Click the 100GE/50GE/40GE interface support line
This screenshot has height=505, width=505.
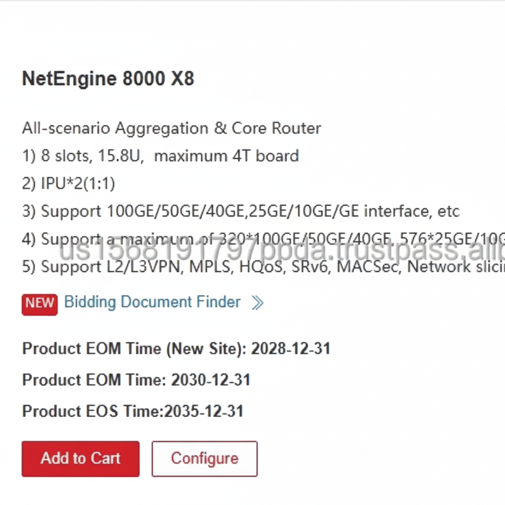(240, 211)
